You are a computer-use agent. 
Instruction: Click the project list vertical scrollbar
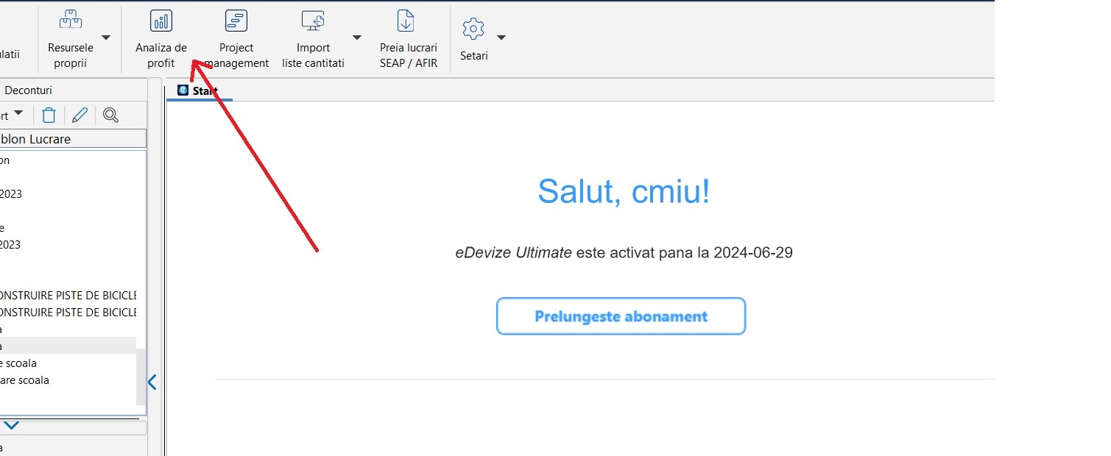pyautogui.click(x=141, y=377)
